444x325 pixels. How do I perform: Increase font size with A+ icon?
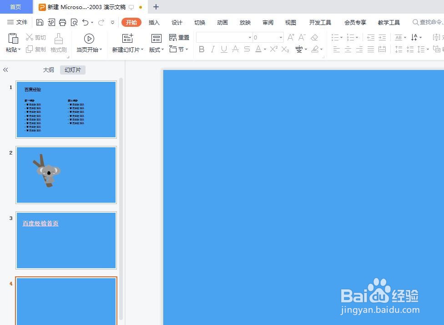[291, 37]
